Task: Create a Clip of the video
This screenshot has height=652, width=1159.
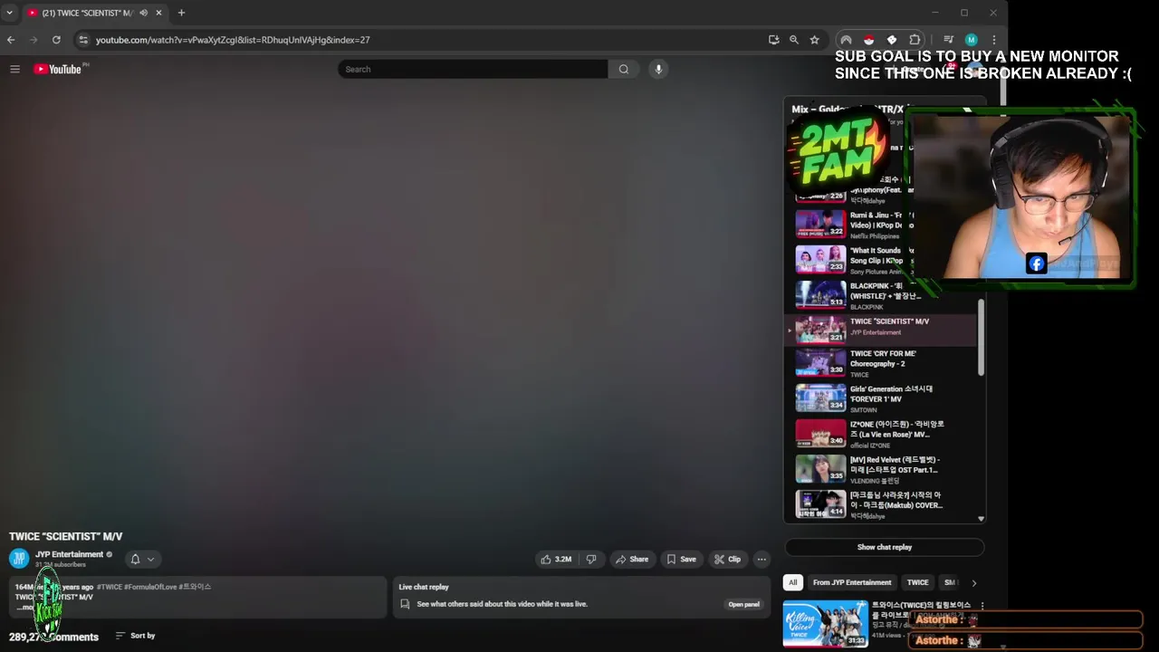Action: point(728,560)
